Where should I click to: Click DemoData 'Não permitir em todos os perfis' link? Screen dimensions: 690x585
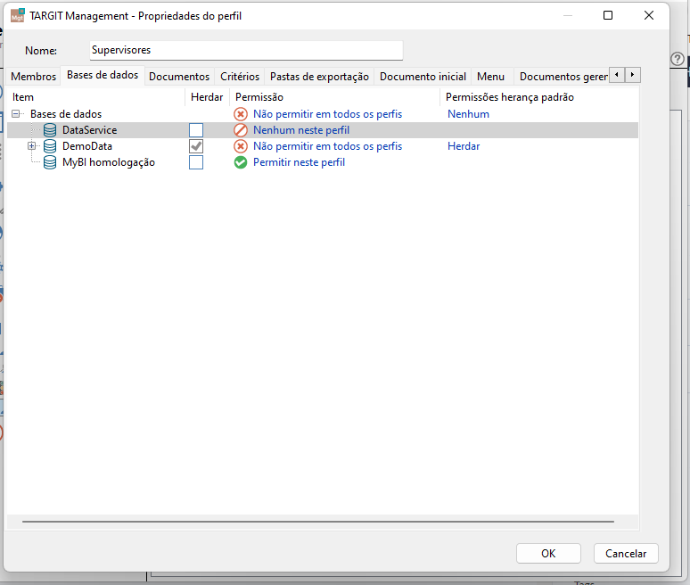pyautogui.click(x=327, y=146)
